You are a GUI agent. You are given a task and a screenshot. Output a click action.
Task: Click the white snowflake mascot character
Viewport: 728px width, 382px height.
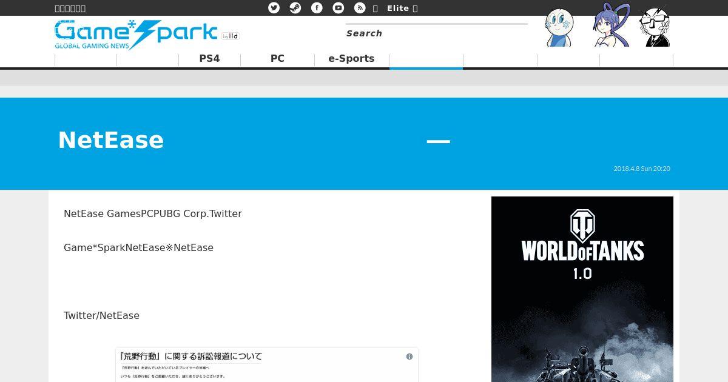click(x=559, y=28)
